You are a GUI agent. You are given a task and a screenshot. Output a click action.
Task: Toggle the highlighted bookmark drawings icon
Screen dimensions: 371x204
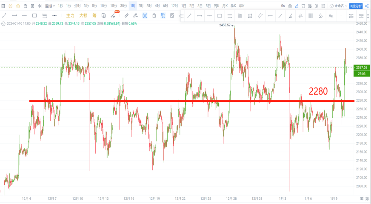tap(163, 16)
